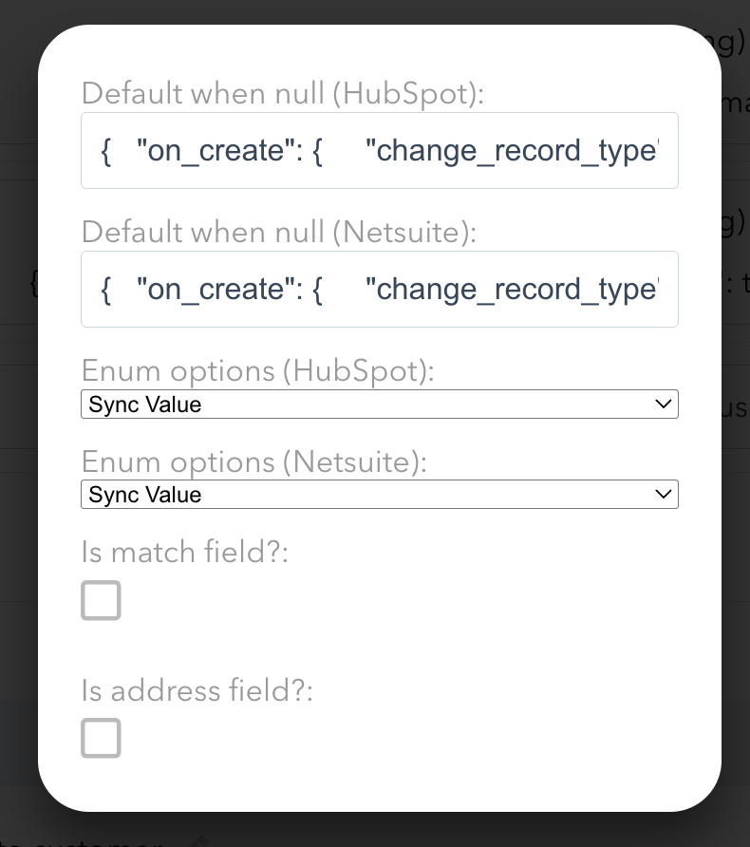
Task: Click the 'Default when null (Netsuite)' label
Action: [278, 232]
